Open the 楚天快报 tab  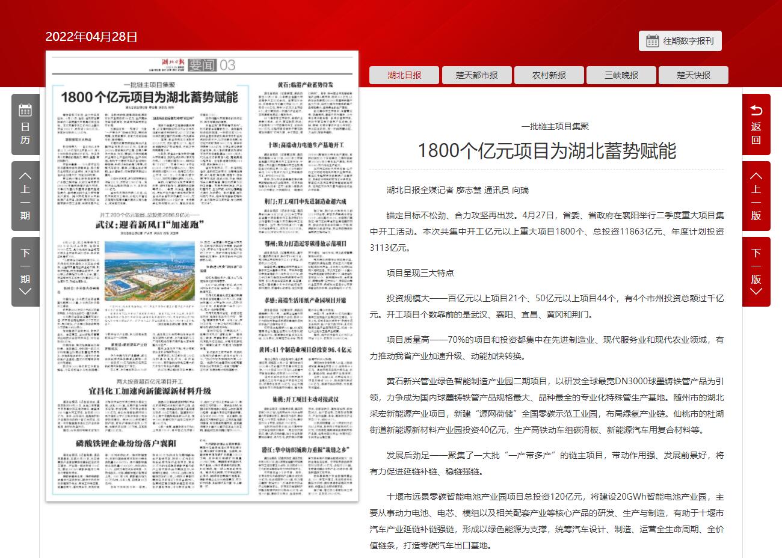[x=693, y=75]
